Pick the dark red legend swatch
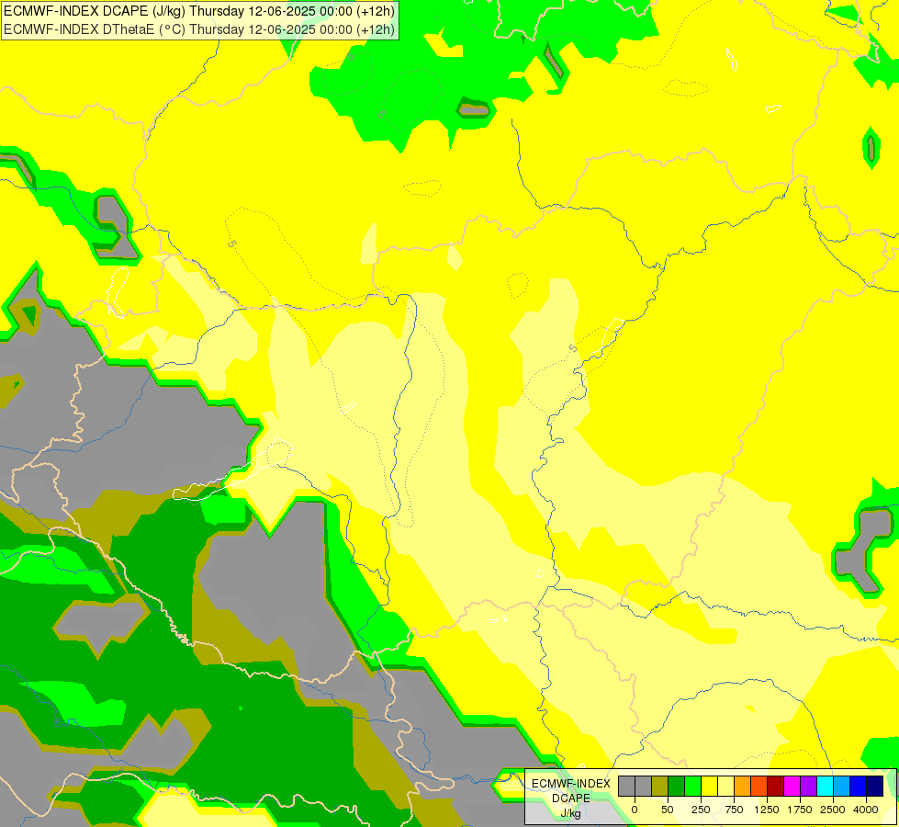Image resolution: width=899 pixels, height=827 pixels. (776, 786)
